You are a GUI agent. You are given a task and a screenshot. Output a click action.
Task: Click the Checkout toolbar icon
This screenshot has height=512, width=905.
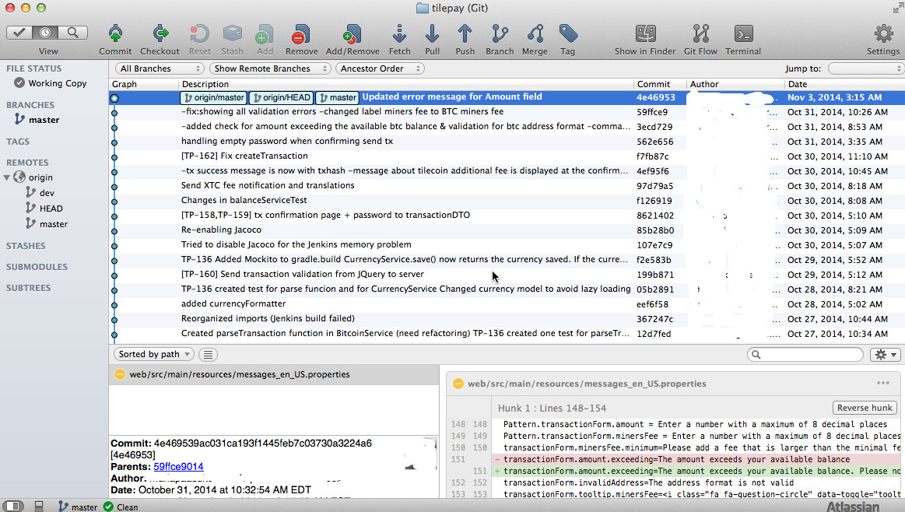pos(160,34)
